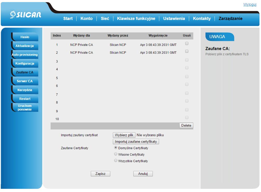
Task: Open Hasło in the sidebar
Action: point(25,37)
